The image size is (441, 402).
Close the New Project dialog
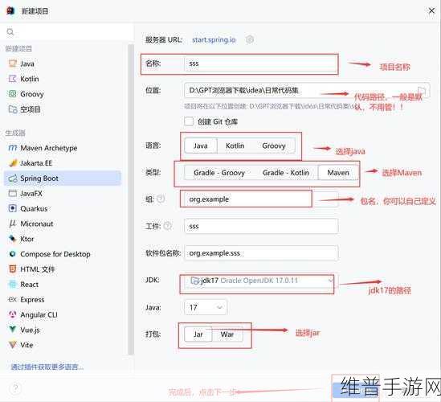(x=431, y=10)
